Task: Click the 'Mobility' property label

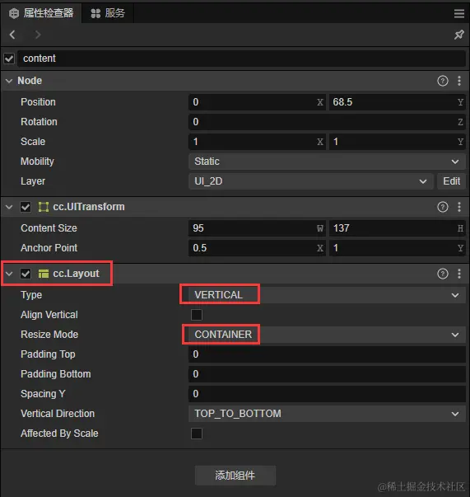Action: pos(37,162)
